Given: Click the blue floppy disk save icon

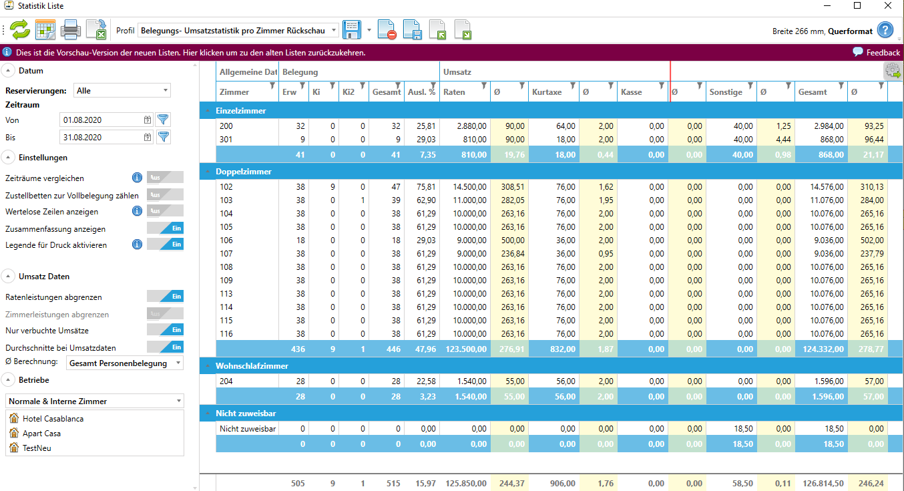Looking at the screenshot, I should pyautogui.click(x=352, y=30).
